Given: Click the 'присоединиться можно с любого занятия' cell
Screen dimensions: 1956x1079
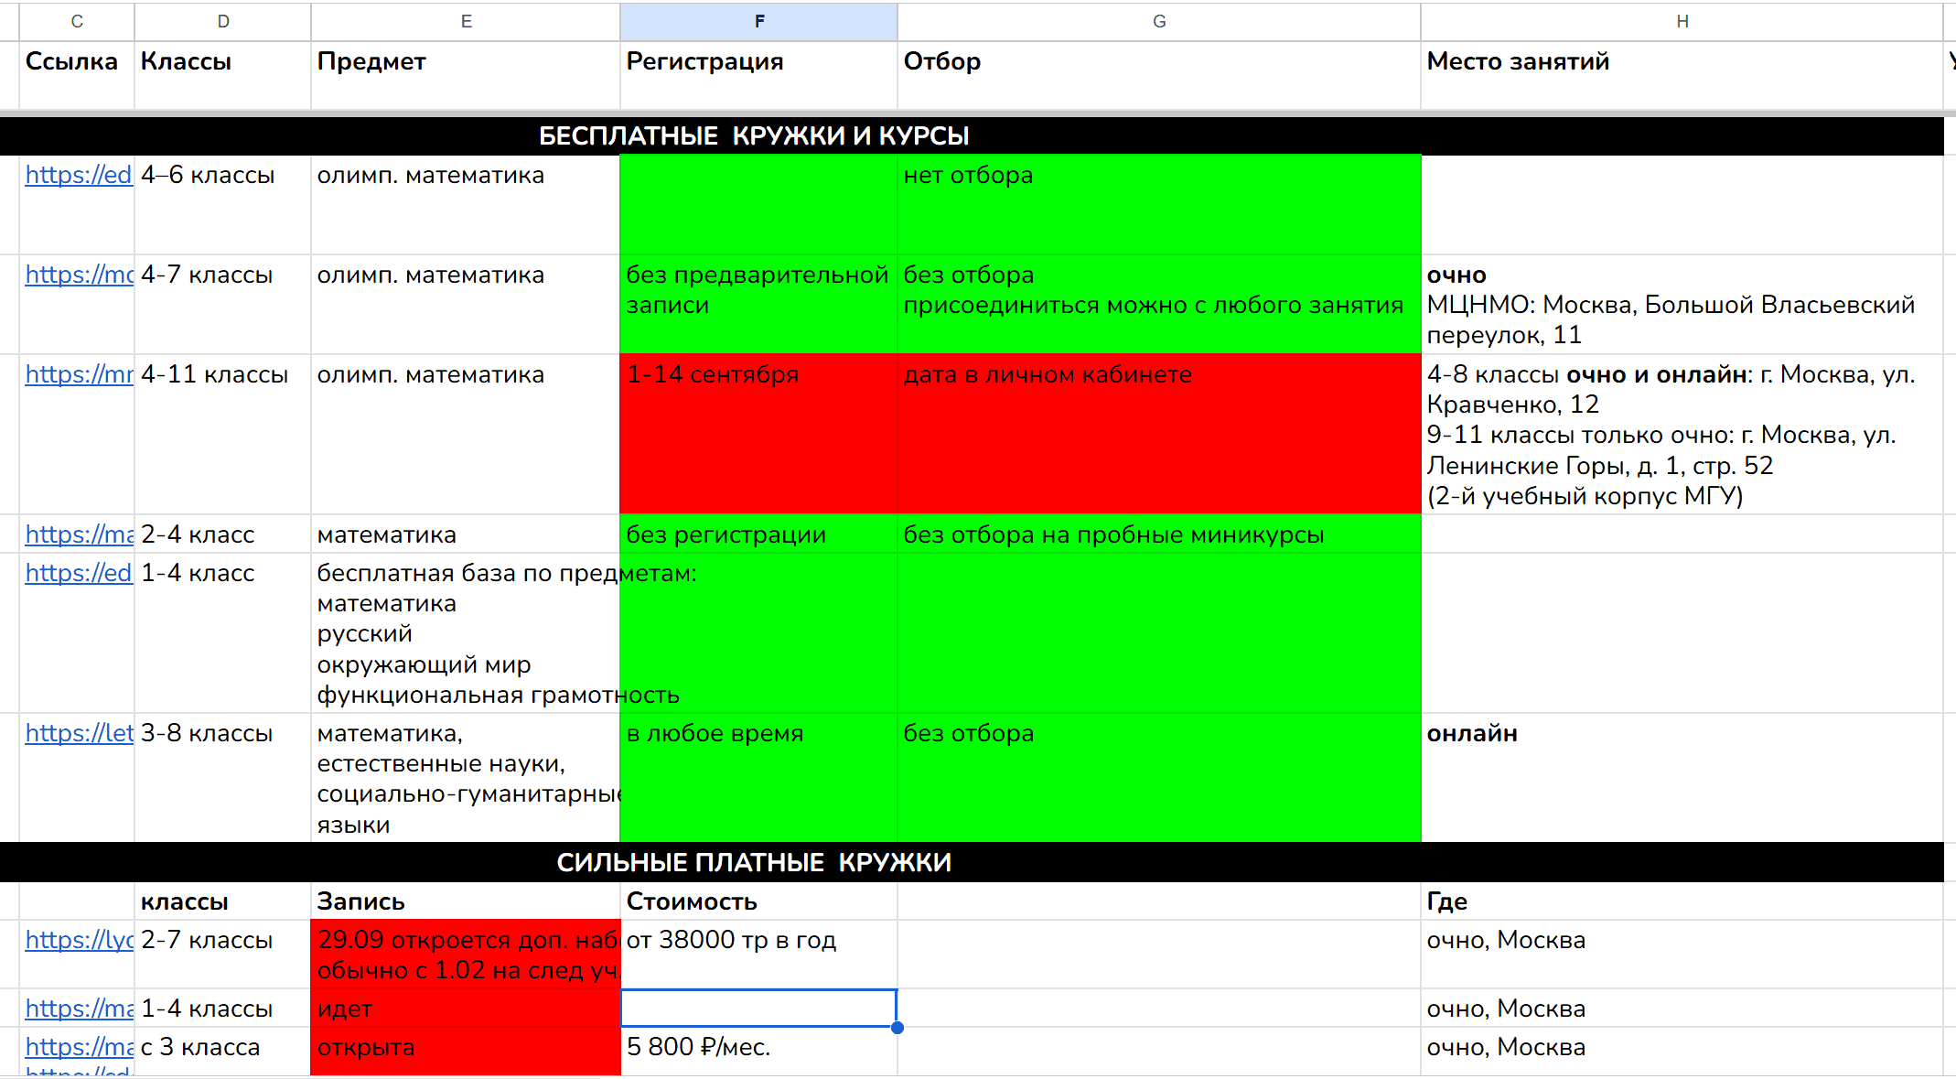Looking at the screenshot, I should pyautogui.click(x=1159, y=304).
